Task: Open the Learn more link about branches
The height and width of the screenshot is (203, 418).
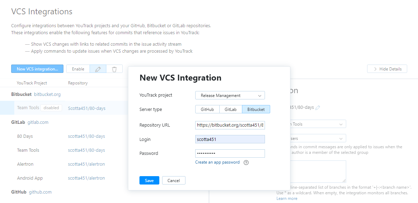Action: coord(287,198)
